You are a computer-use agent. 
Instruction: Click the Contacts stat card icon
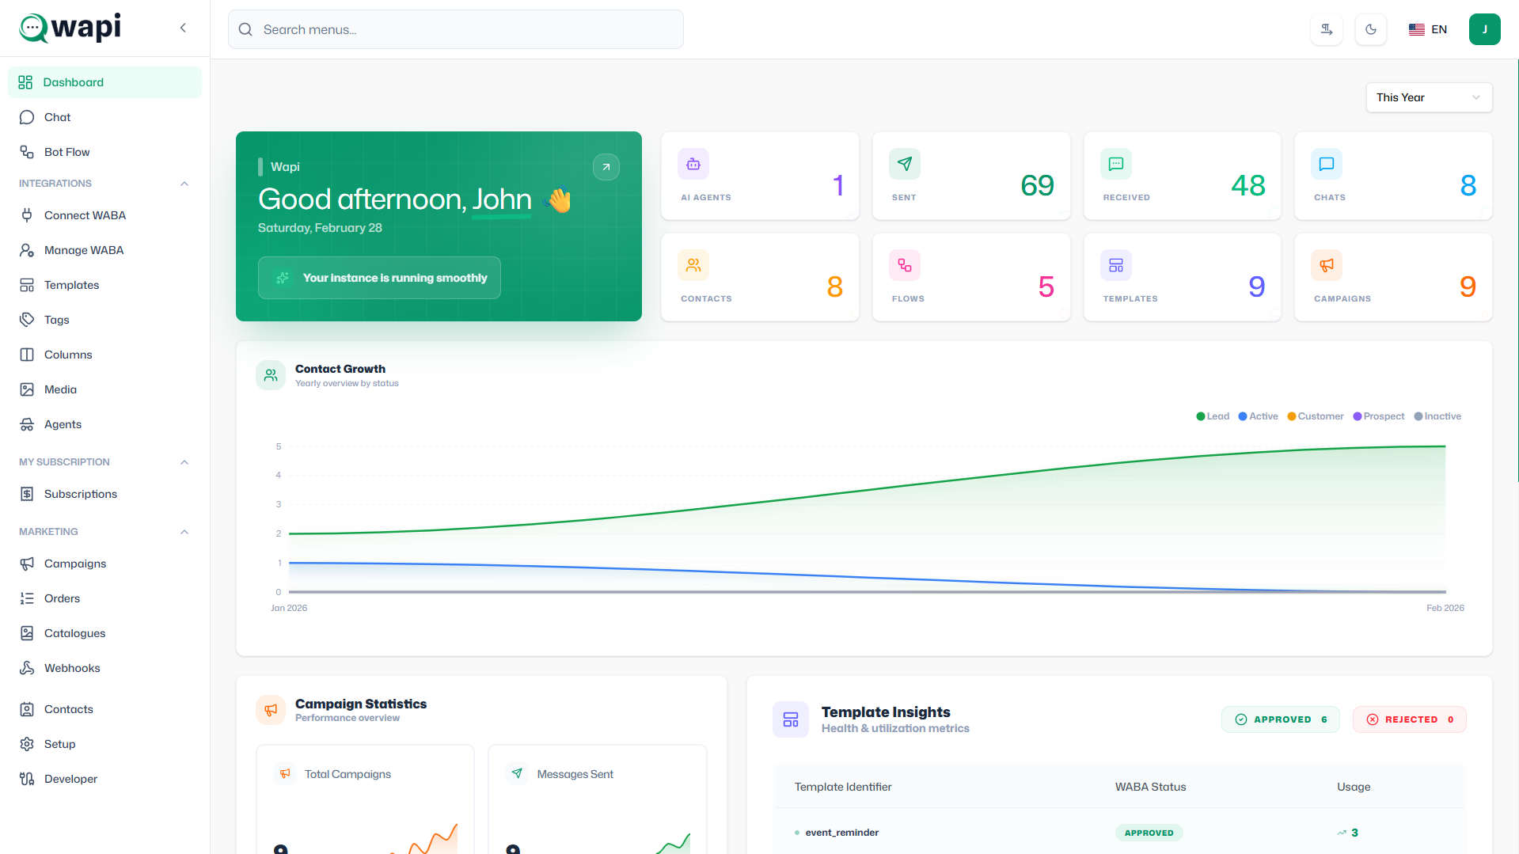693,265
